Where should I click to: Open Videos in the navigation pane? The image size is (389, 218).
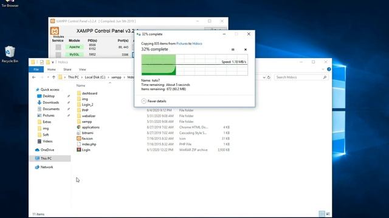coord(47,141)
